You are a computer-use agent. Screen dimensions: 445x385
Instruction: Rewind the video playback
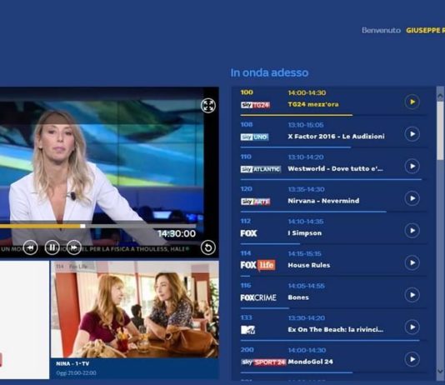pos(30,247)
